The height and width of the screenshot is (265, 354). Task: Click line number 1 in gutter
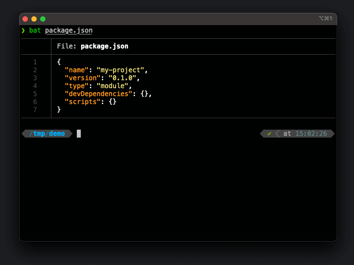pyautogui.click(x=35, y=62)
